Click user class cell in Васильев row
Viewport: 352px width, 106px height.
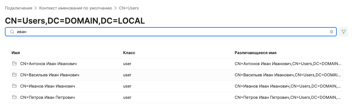(x=127, y=75)
